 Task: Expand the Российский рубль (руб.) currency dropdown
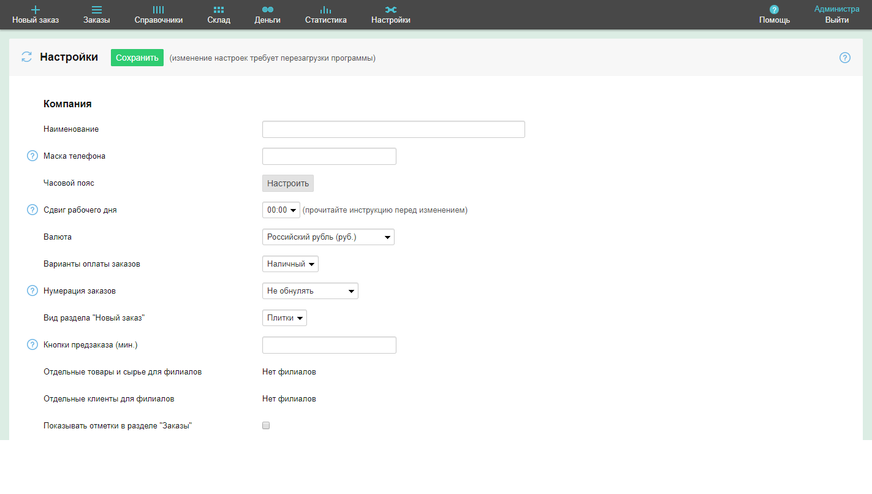[x=328, y=237]
